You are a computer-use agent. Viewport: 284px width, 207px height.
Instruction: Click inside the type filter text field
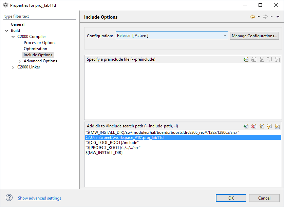[39, 16]
